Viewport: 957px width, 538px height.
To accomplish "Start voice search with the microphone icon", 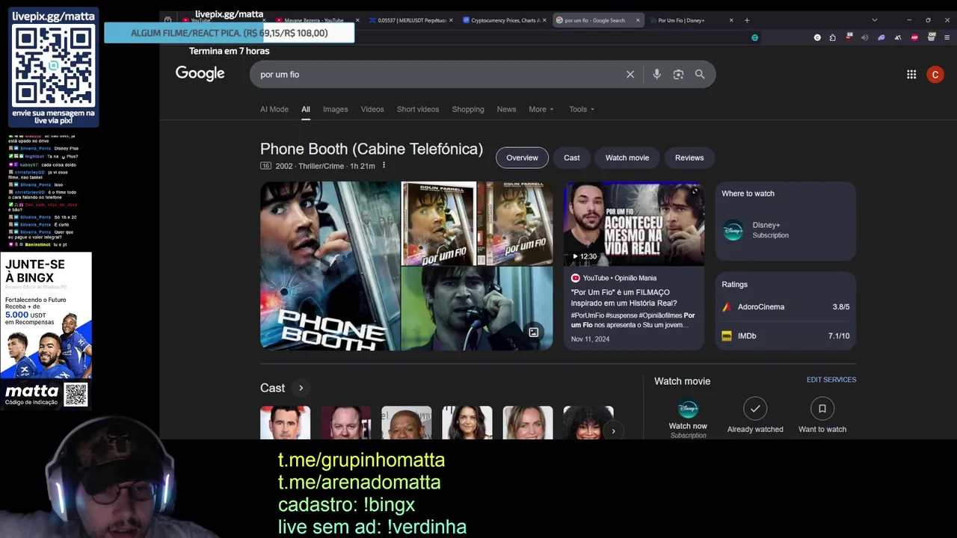I will point(656,74).
